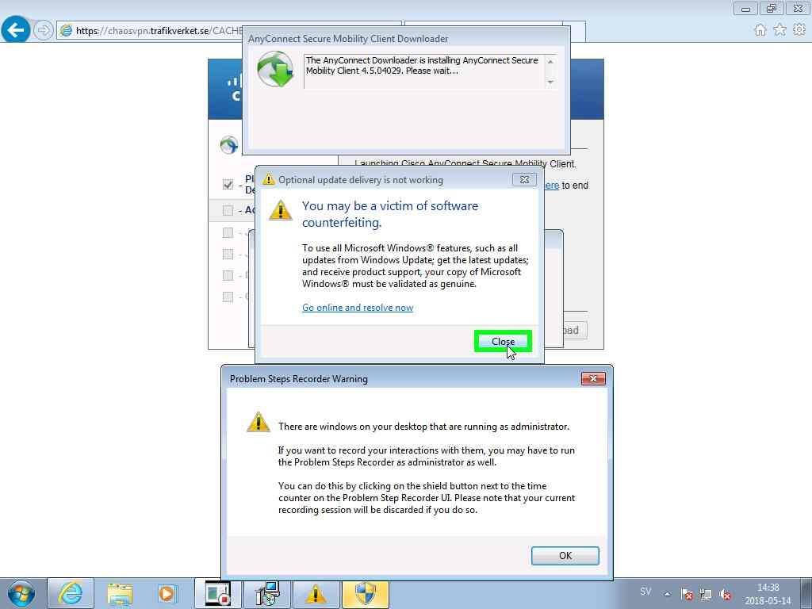Toggle the checked checkbox on the Cisco page
Screen dimensions: 812x609
(x=228, y=184)
